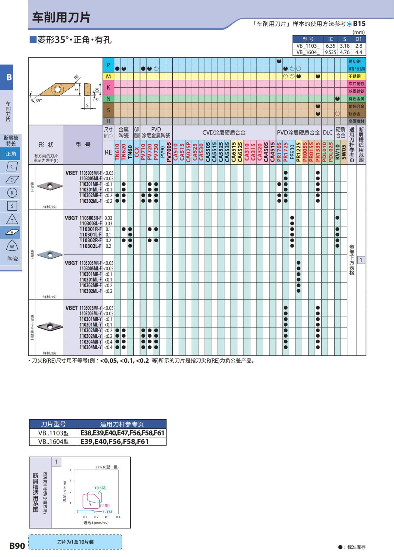Click chip-breaker range reference box 1 in table

(x=361, y=260)
